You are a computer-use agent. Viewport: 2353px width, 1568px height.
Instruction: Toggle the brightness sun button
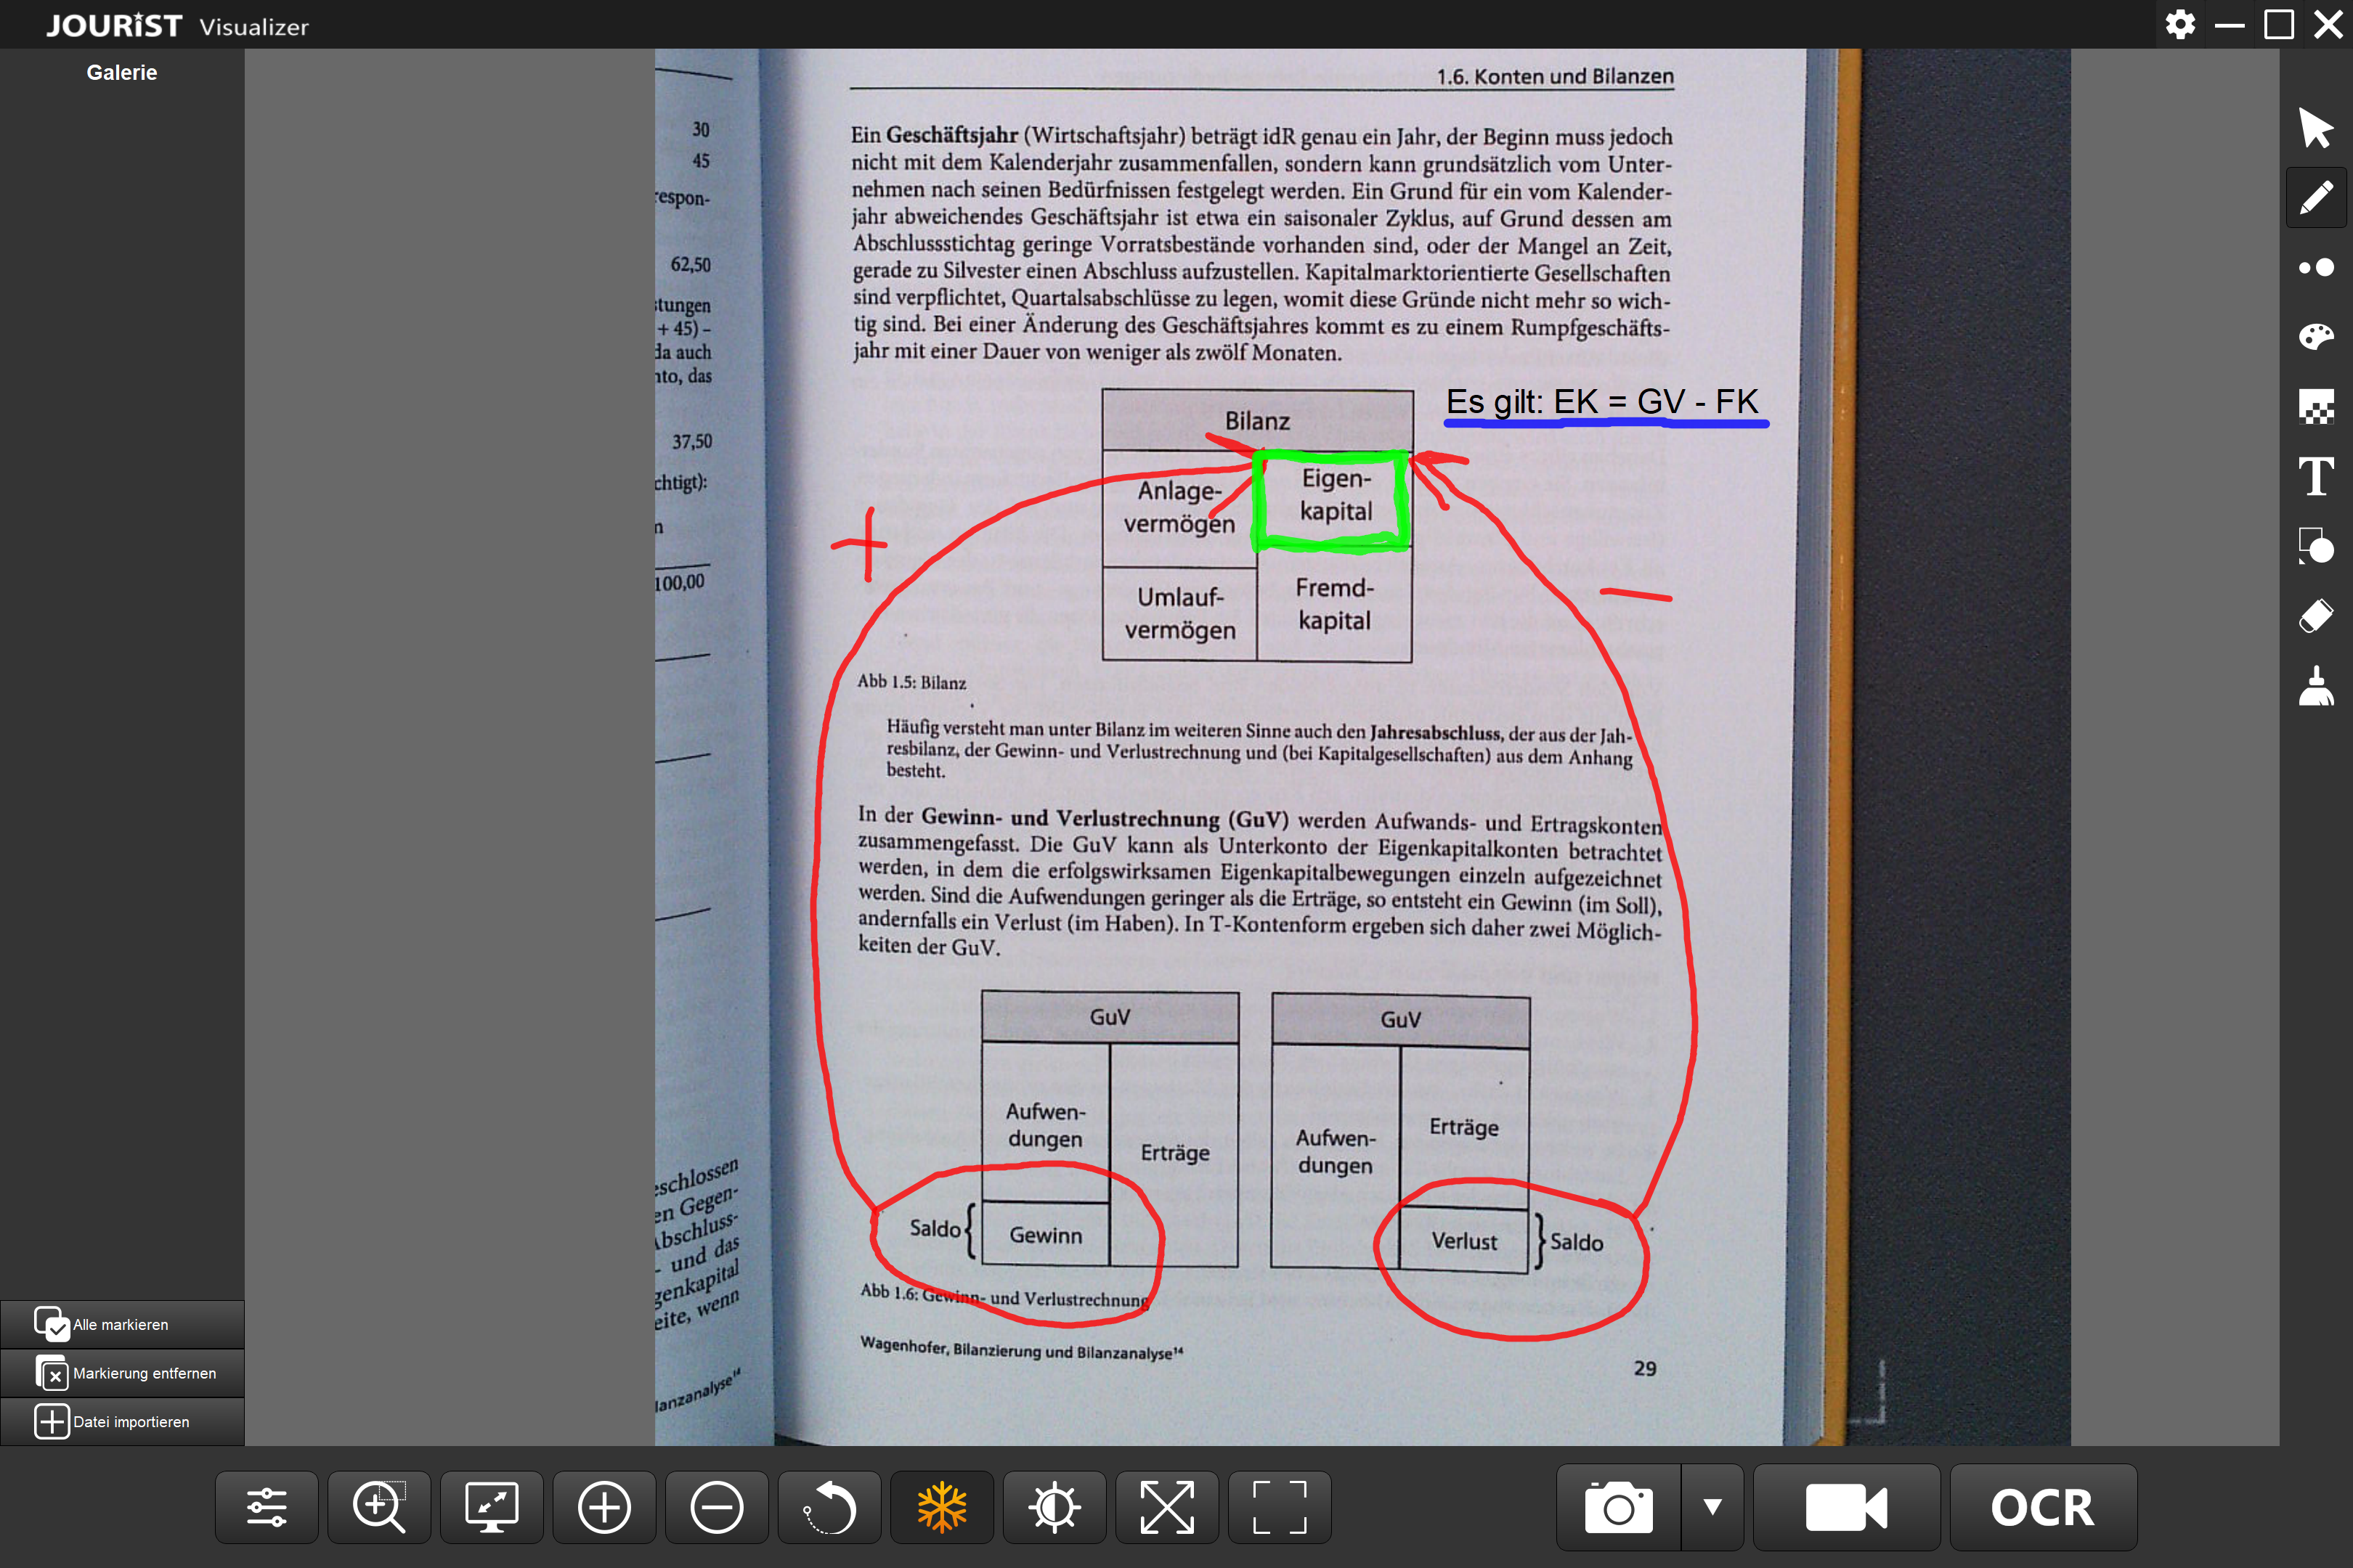(1054, 1507)
